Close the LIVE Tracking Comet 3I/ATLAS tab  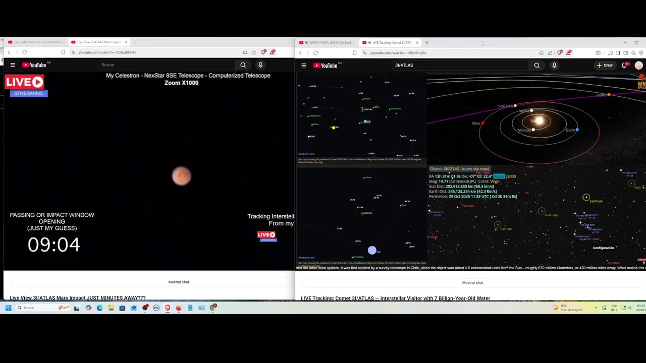[x=417, y=42]
